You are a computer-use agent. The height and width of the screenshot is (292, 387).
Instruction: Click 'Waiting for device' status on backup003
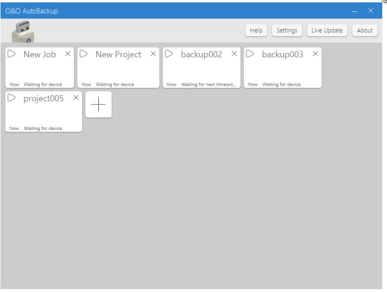click(x=282, y=85)
